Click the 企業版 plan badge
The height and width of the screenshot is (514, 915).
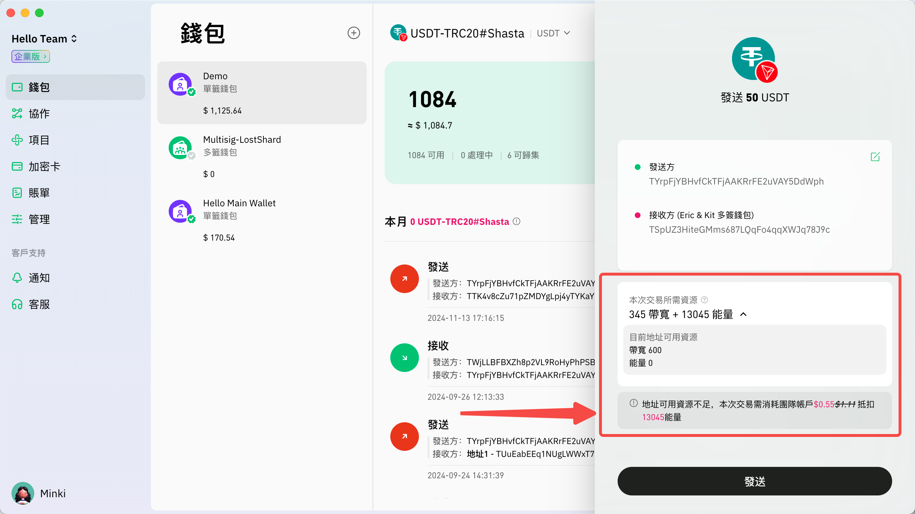click(x=31, y=56)
